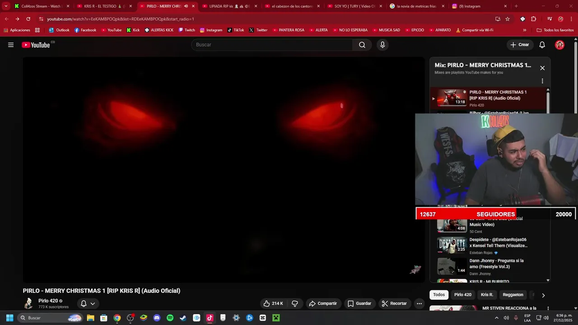Open Todos los favoritos folder
This screenshot has width=578, height=325.
555,30
